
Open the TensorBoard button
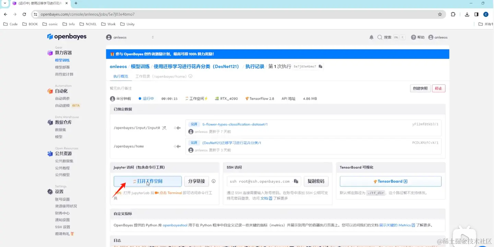tap(390, 181)
